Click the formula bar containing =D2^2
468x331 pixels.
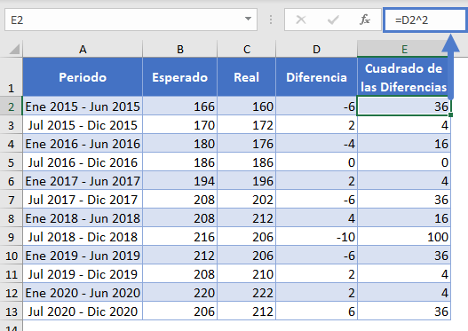pos(425,20)
